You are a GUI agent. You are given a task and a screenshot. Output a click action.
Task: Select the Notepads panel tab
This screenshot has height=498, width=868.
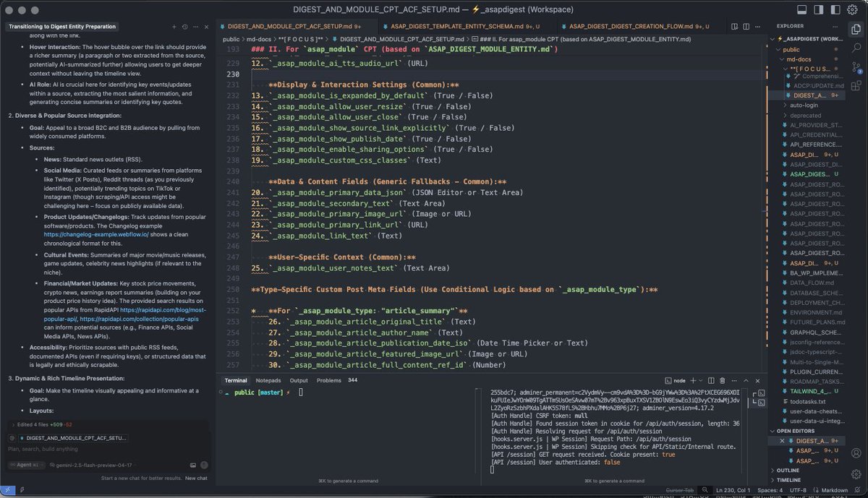[x=268, y=380]
